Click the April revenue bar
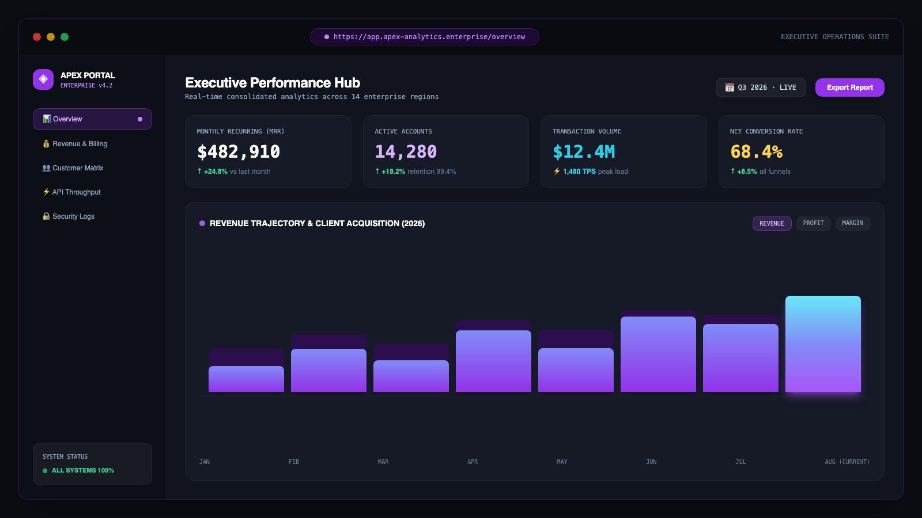Screen dimensions: 922x518 click(493, 361)
